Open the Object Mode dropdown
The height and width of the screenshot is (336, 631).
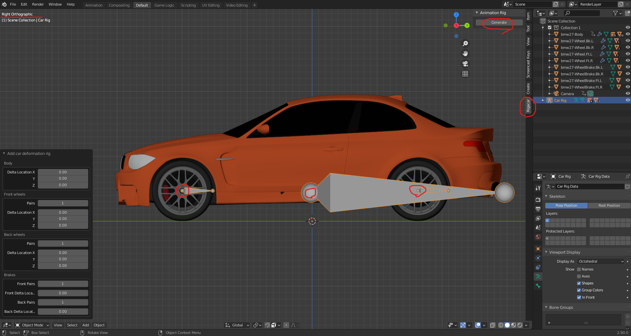[32, 325]
